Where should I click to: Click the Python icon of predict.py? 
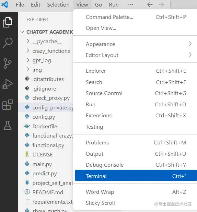27,173
